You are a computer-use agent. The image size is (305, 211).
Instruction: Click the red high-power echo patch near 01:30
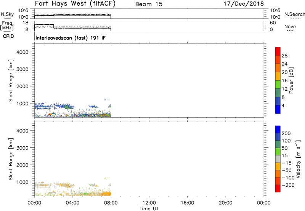coord(50,114)
